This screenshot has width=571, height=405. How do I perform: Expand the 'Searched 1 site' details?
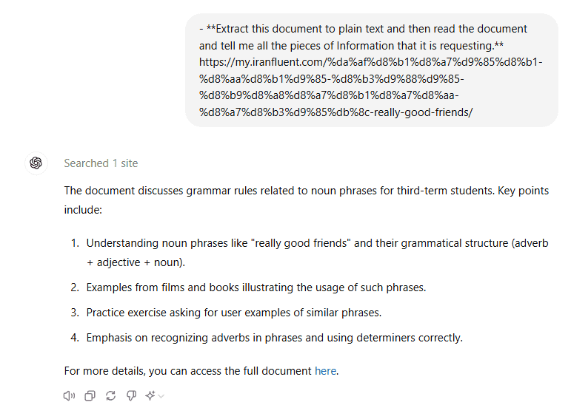[101, 163]
